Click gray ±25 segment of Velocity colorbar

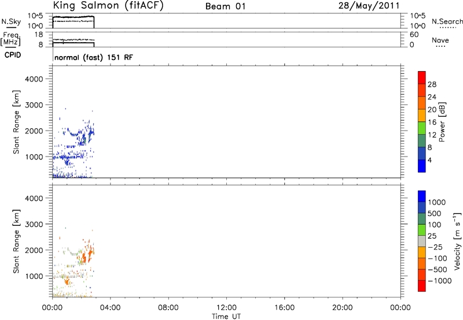(x=422, y=241)
